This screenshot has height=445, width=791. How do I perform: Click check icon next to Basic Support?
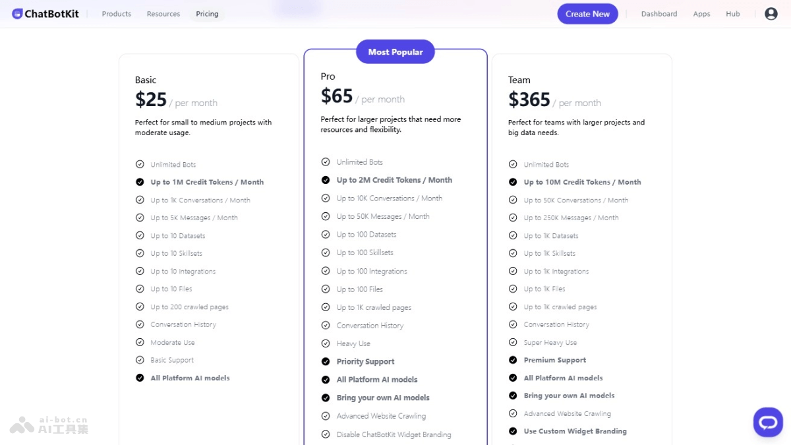pos(140,360)
